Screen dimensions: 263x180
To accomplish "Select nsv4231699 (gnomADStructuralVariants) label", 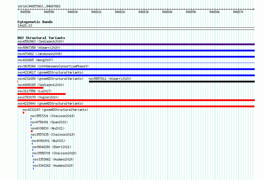I will coord(51,79).
